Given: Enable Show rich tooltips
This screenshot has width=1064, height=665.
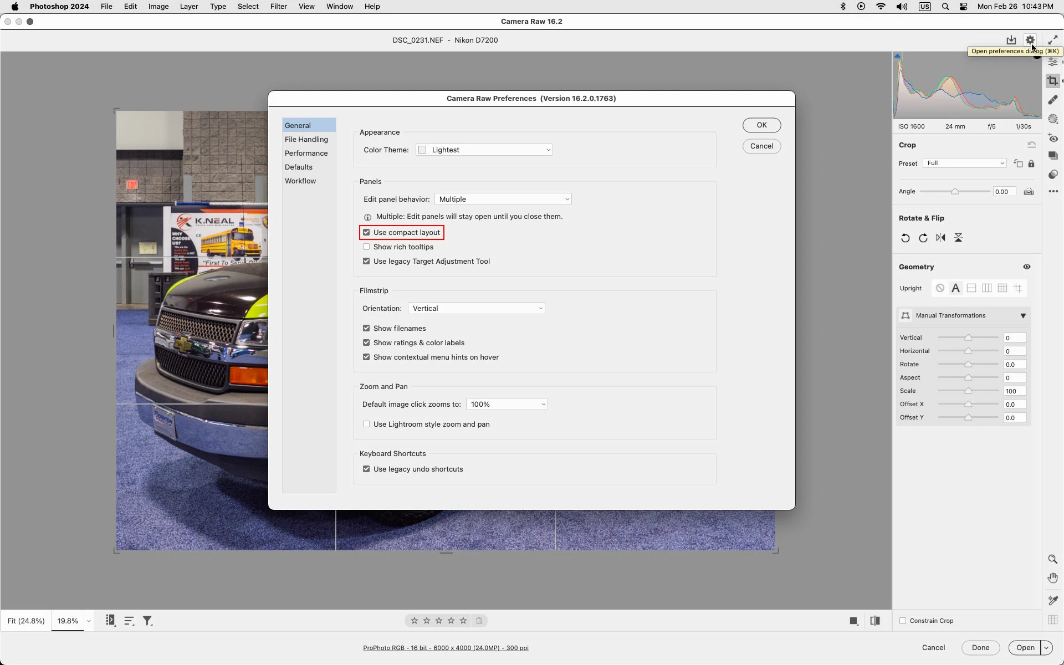Looking at the screenshot, I should coord(366,247).
